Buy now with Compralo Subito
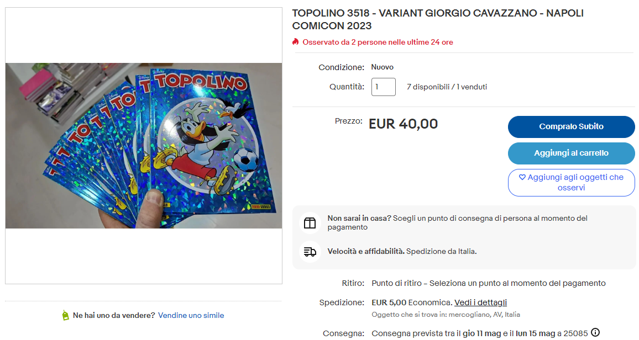 tap(571, 126)
